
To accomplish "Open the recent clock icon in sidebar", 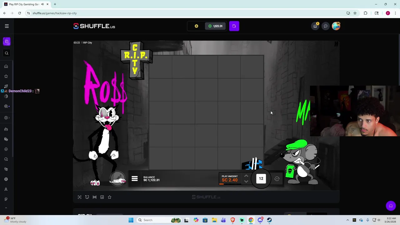I will pyautogui.click(x=6, y=96).
